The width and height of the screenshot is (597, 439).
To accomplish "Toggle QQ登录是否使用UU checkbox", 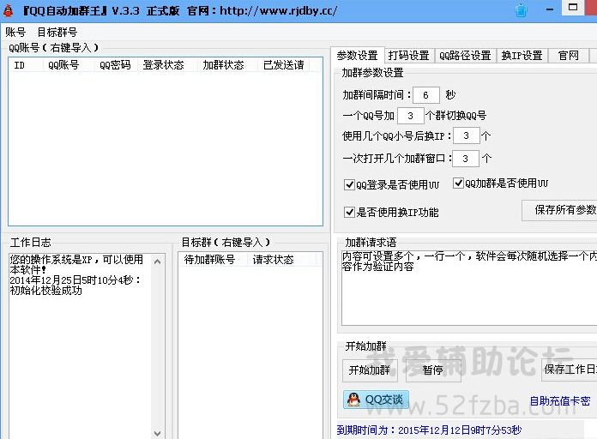I will 349,185.
